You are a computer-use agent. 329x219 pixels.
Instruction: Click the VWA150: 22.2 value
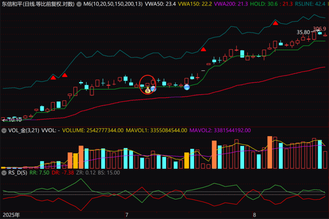point(195,4)
